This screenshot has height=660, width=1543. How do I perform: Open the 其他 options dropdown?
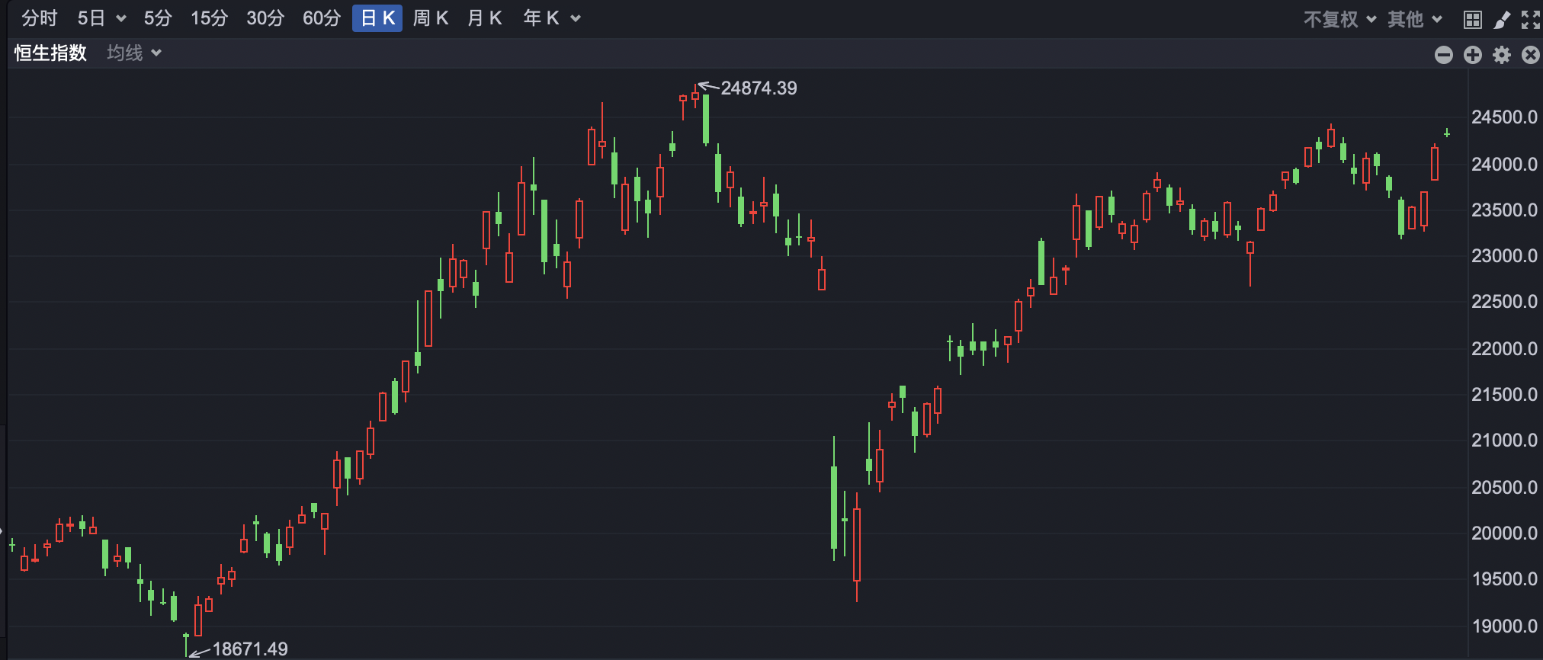pyautogui.click(x=1415, y=19)
